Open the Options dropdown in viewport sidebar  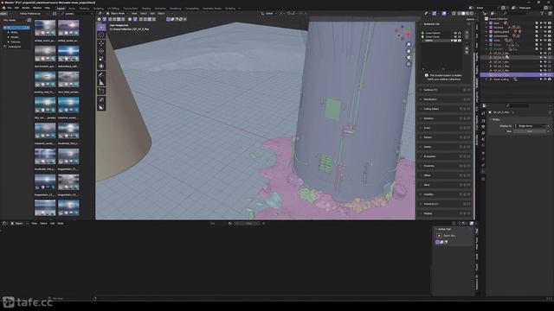tap(470, 19)
